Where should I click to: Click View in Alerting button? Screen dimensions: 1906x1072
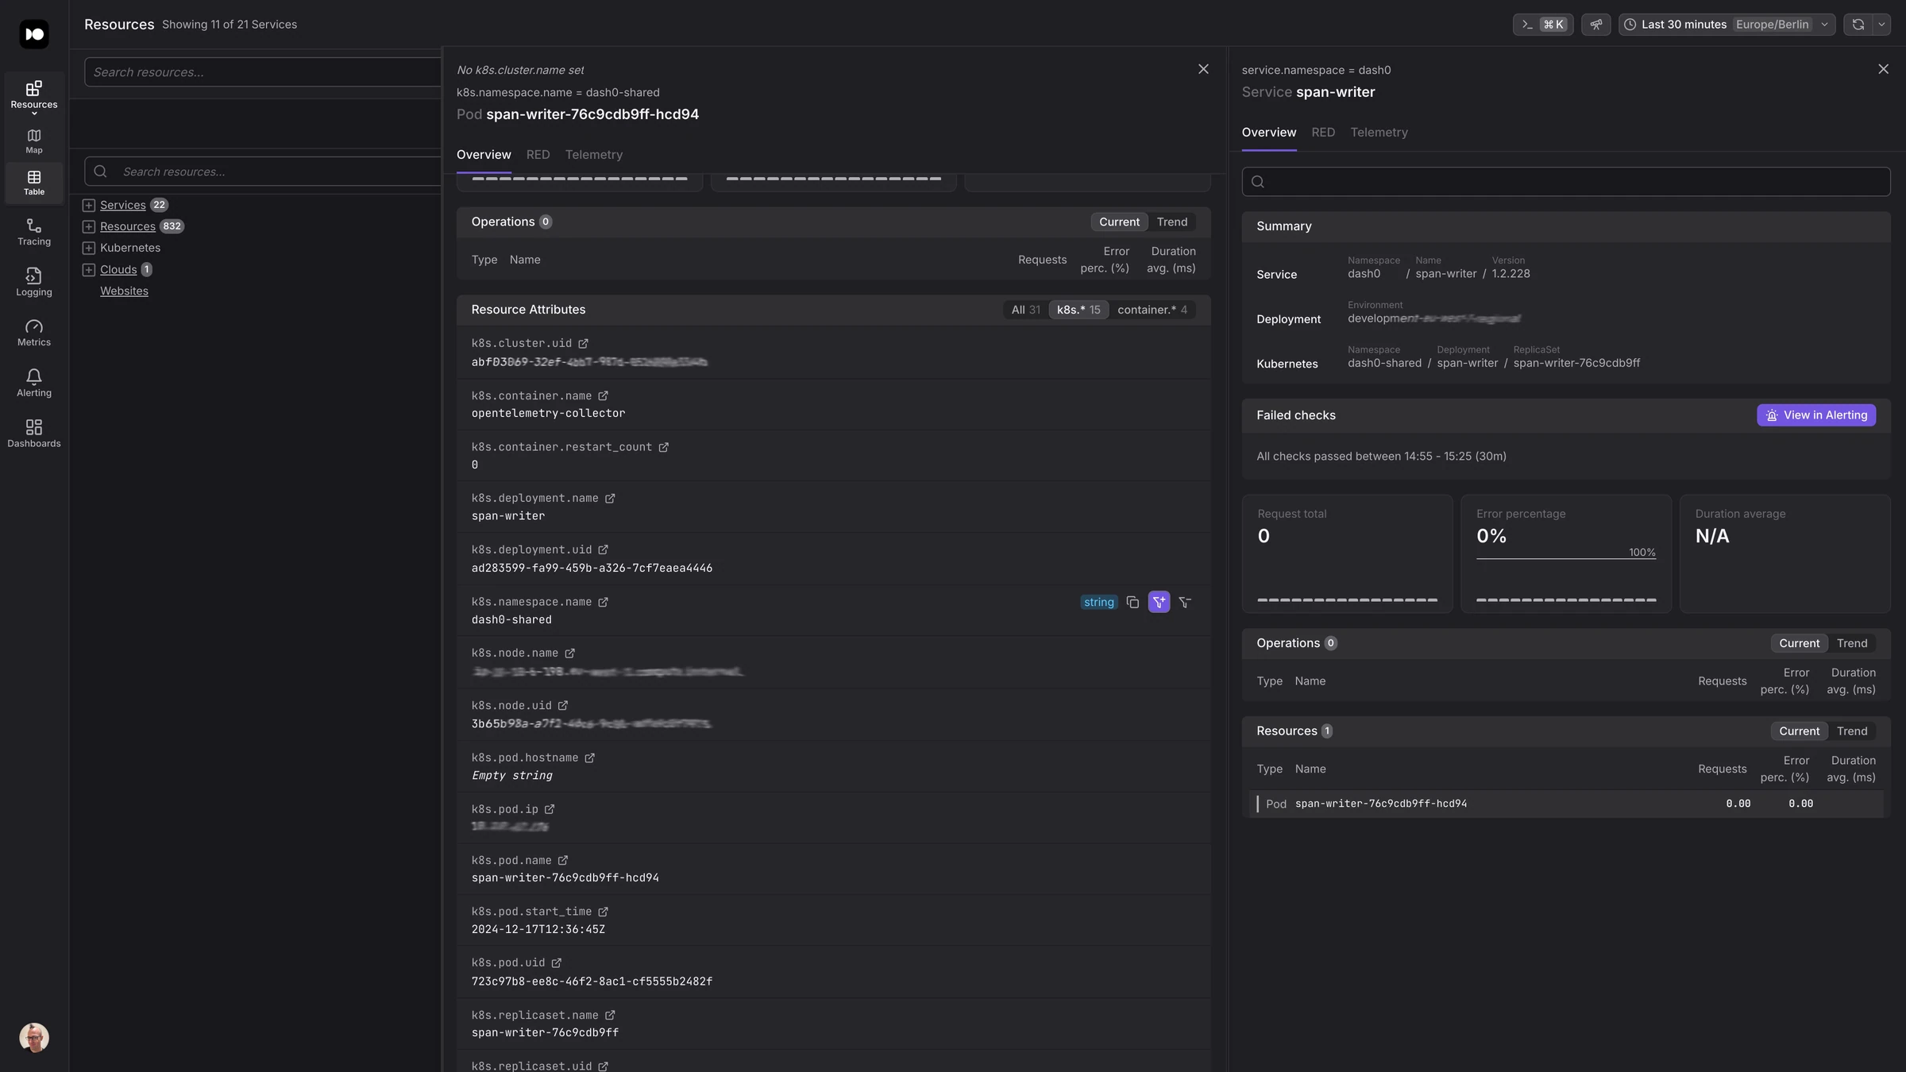click(x=1816, y=415)
